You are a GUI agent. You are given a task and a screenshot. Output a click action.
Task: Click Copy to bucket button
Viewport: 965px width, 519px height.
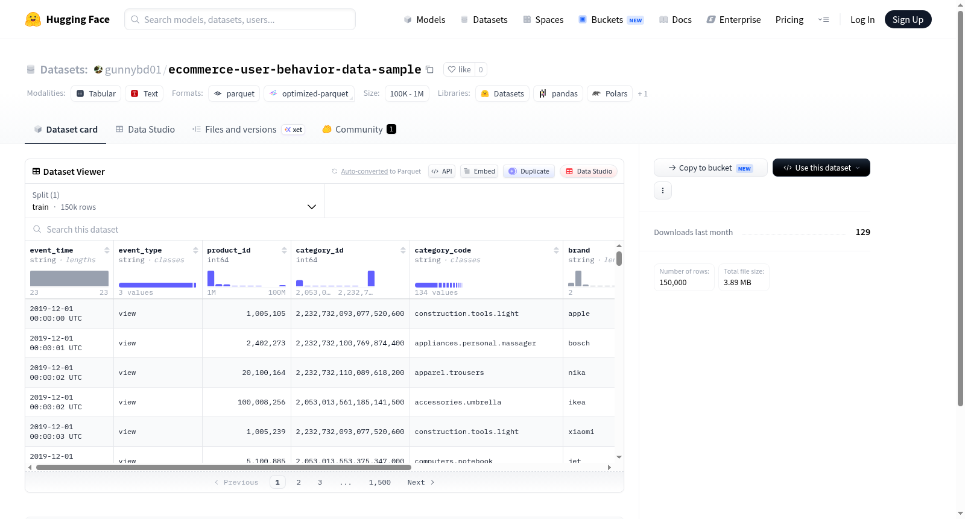[710, 168]
